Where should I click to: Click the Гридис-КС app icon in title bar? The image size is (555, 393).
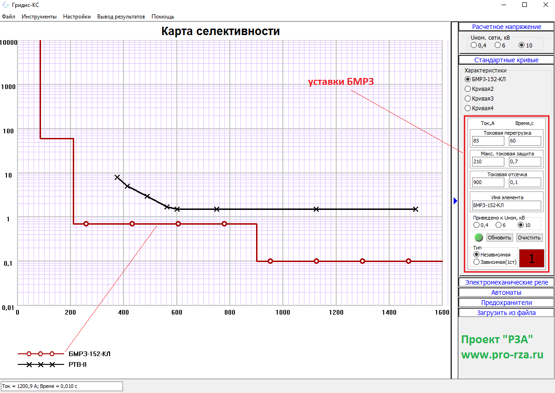click(6, 5)
